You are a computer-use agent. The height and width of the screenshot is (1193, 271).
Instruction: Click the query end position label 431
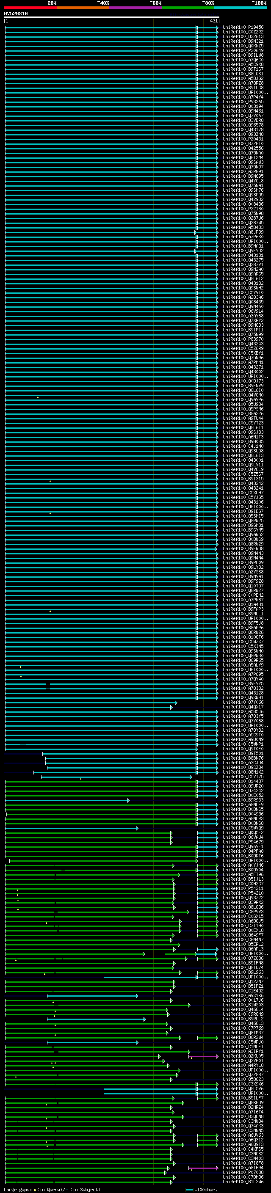coord(213,21)
